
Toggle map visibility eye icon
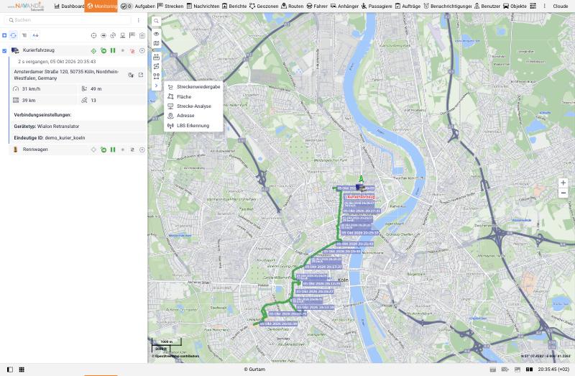click(x=156, y=34)
